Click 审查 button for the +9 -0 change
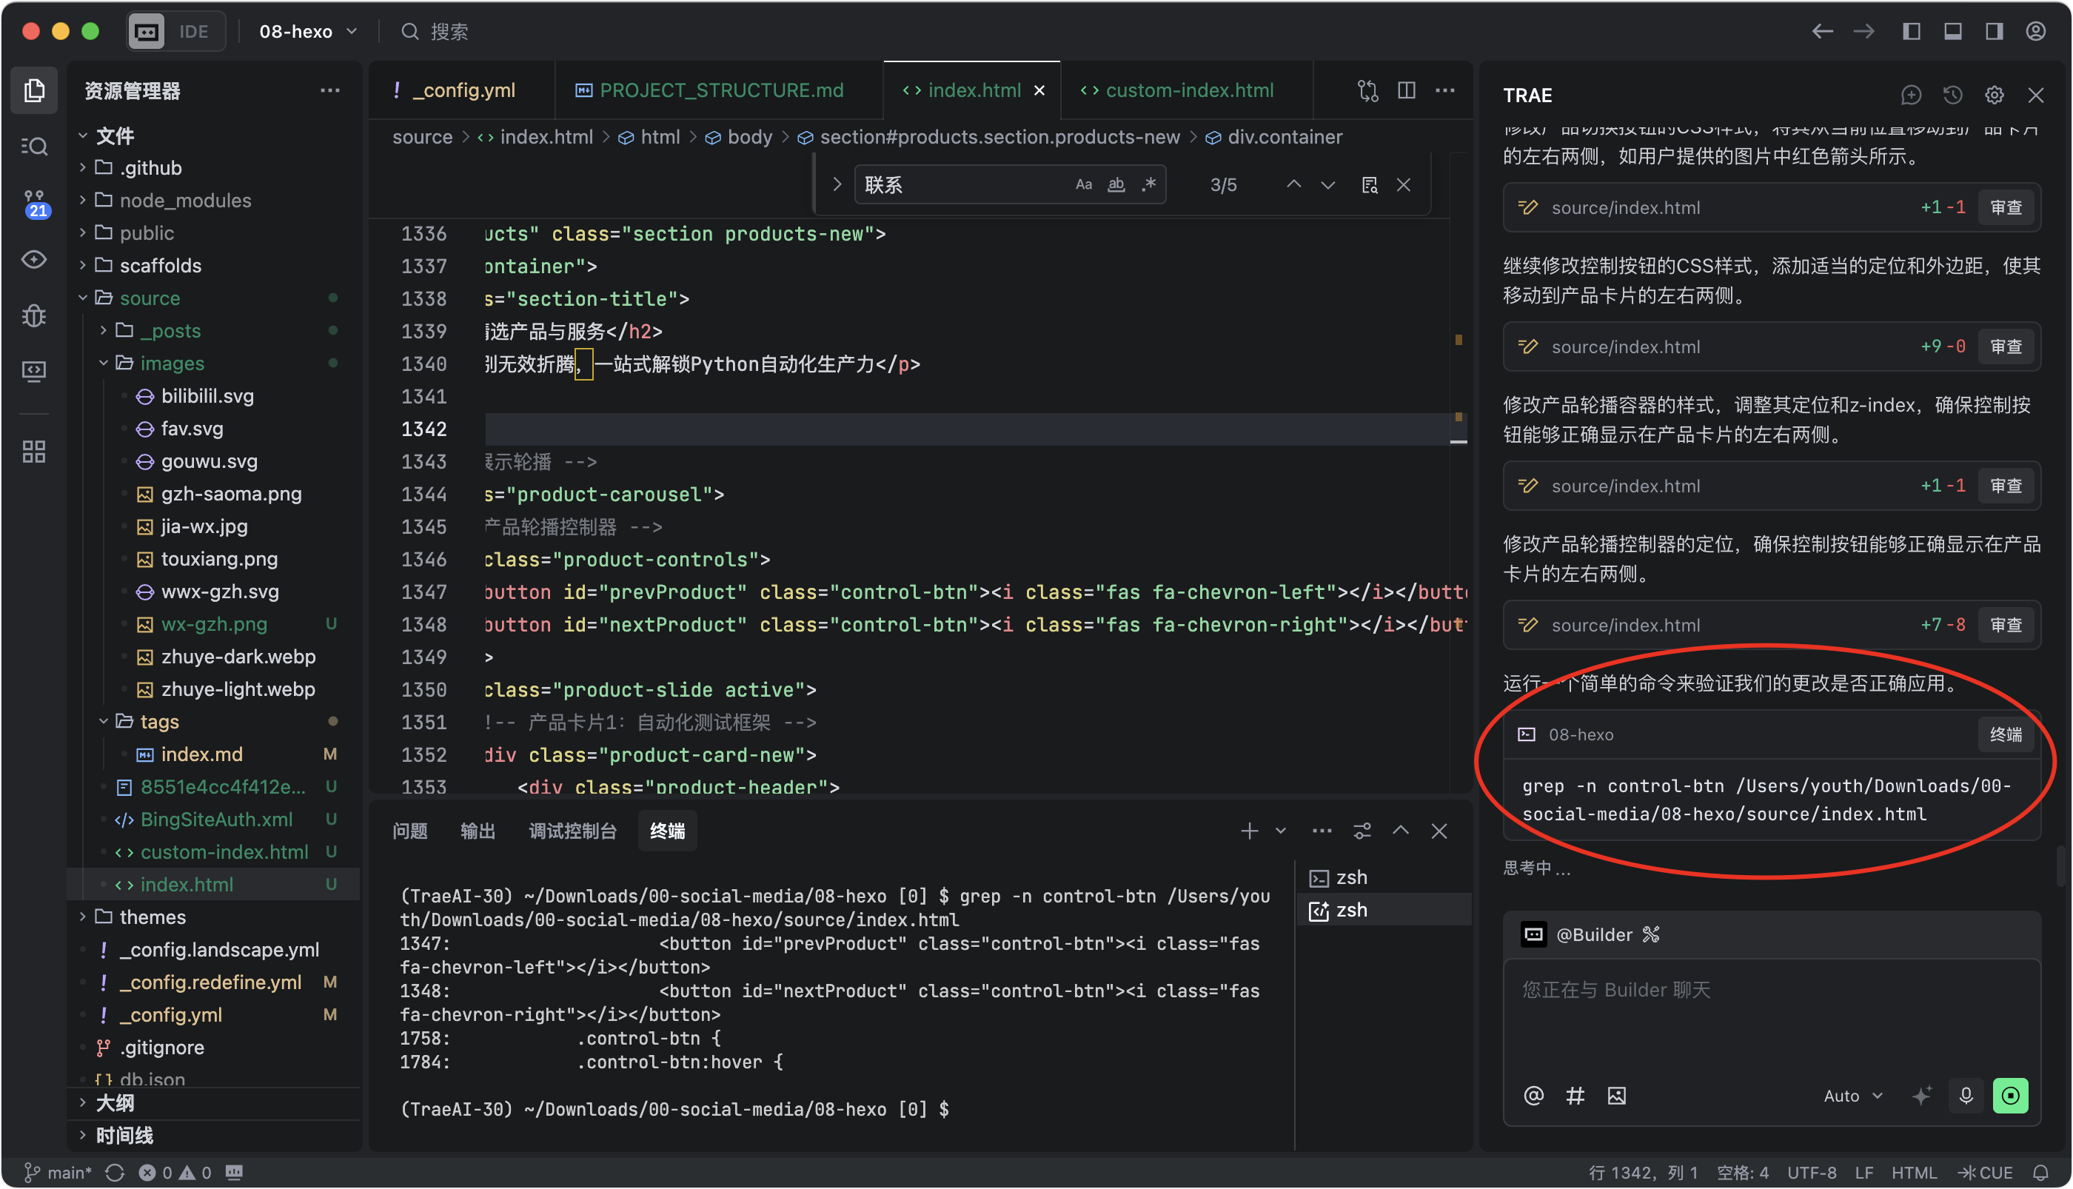 click(2005, 346)
